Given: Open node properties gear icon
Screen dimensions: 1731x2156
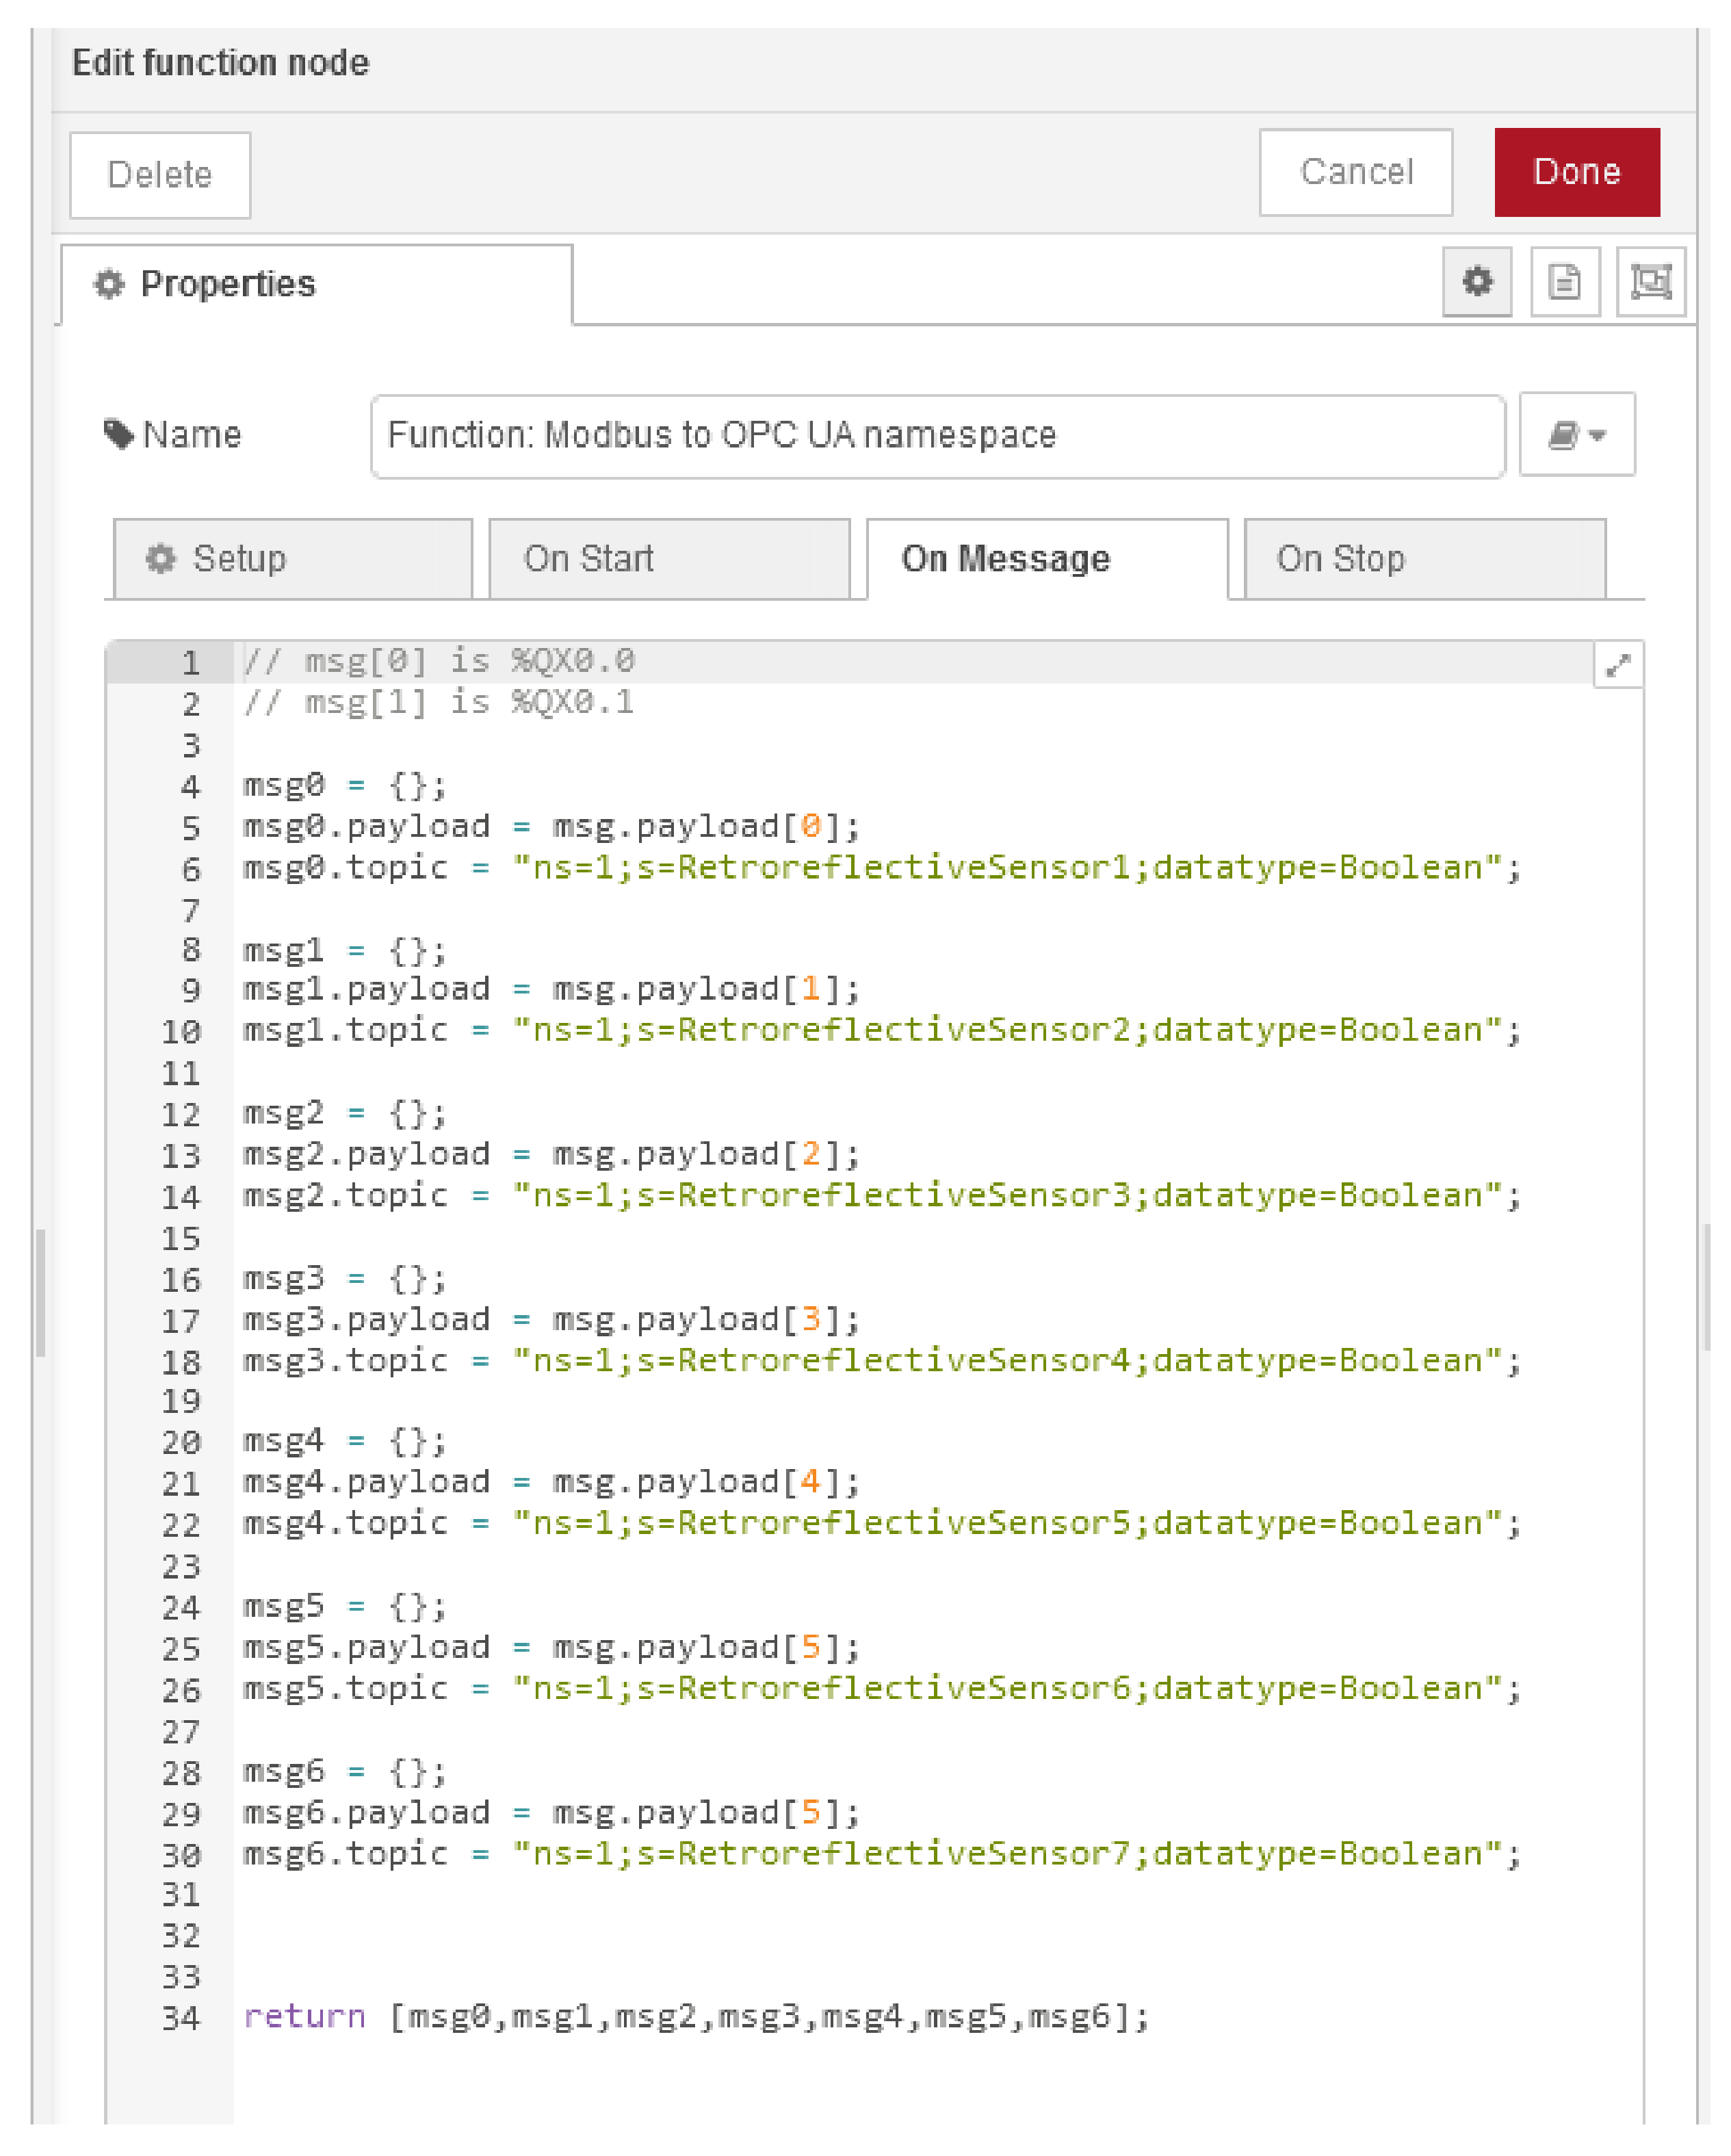Looking at the screenshot, I should pyautogui.click(x=1476, y=282).
